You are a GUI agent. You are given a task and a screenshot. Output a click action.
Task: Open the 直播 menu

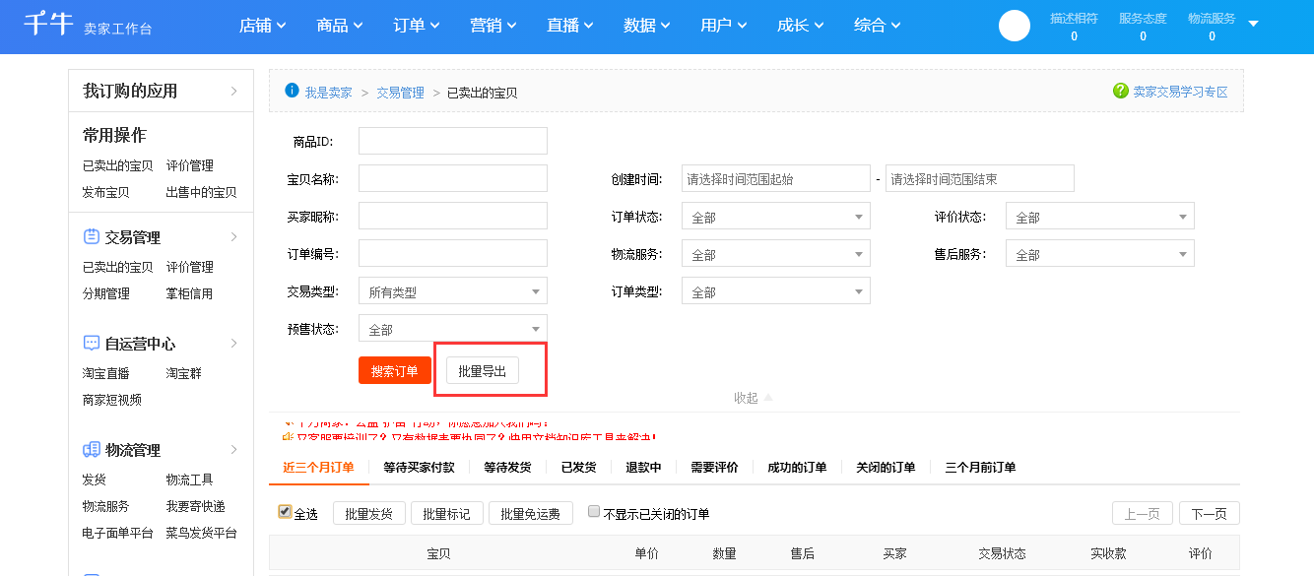570,25
